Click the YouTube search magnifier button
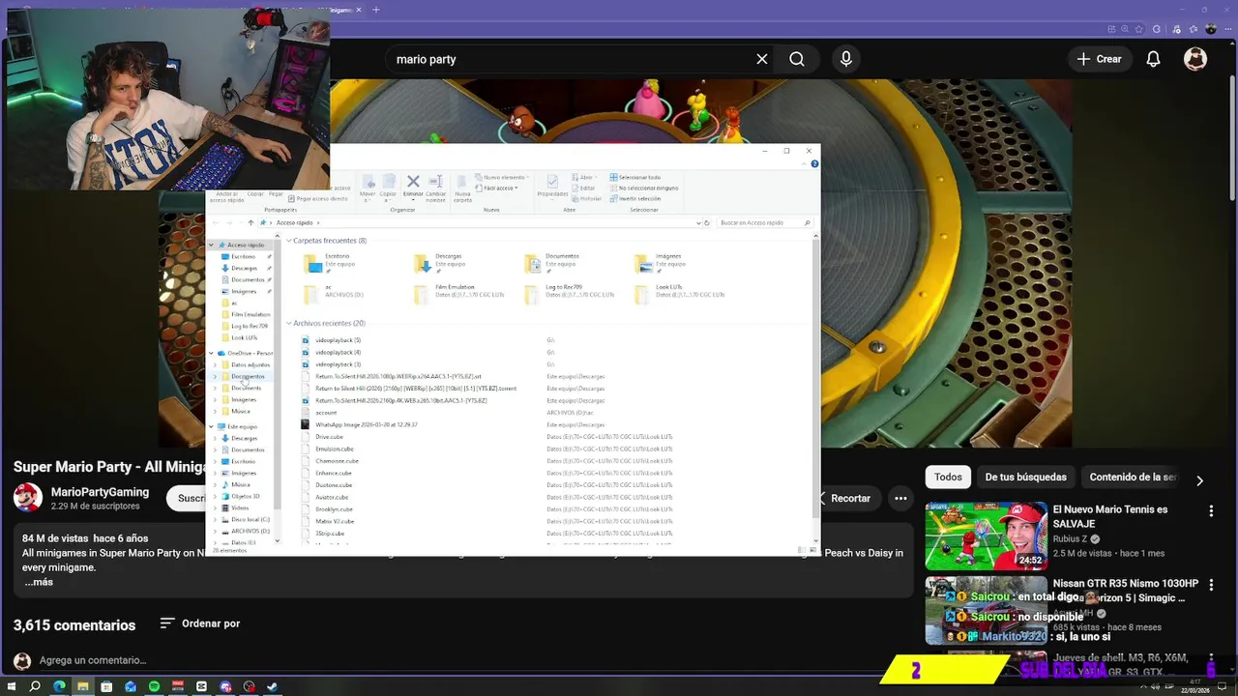This screenshot has height=696, width=1238. click(x=797, y=59)
